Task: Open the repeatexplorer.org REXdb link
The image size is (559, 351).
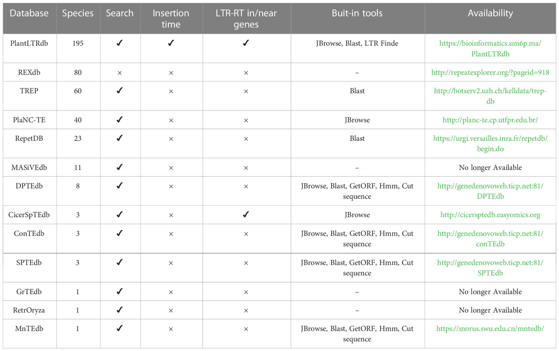Action: pyautogui.click(x=490, y=72)
